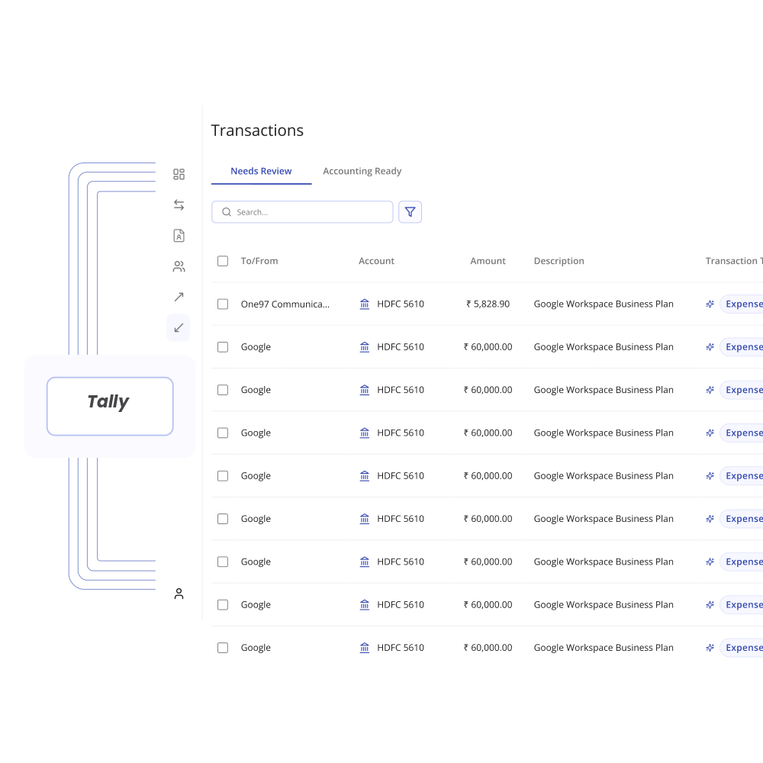Click the bank icon in One97 Communica row
Image resolution: width=763 pixels, height=763 pixels.
coord(365,304)
